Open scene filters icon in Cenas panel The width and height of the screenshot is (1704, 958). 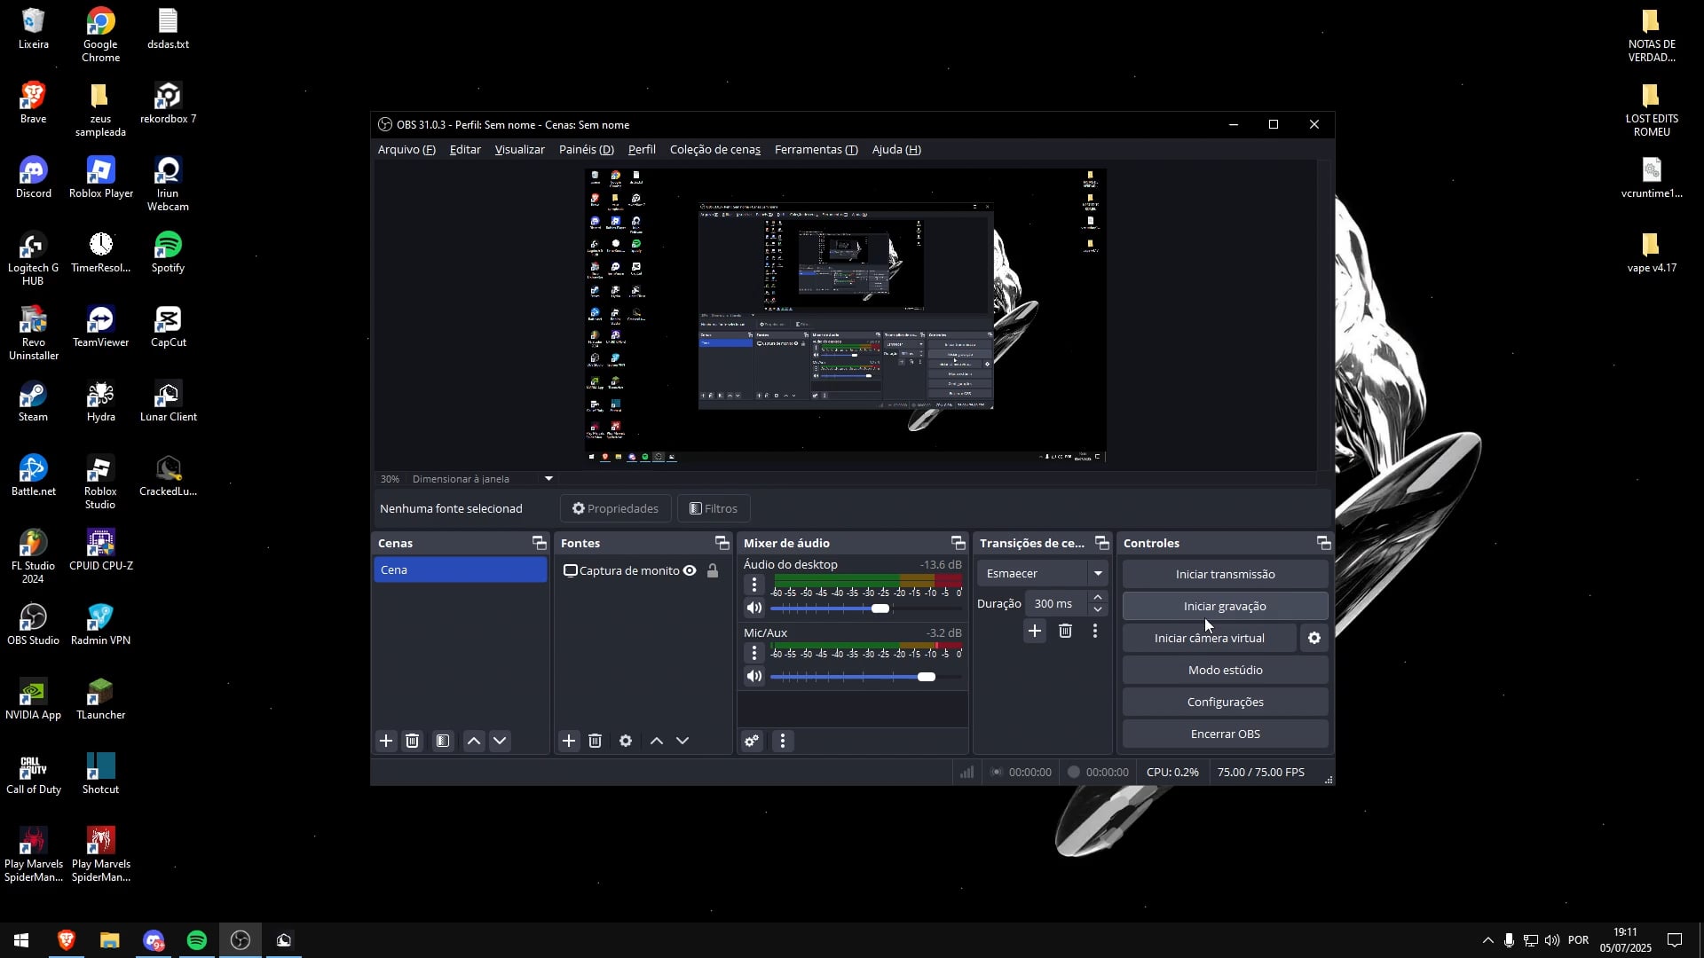[443, 741]
